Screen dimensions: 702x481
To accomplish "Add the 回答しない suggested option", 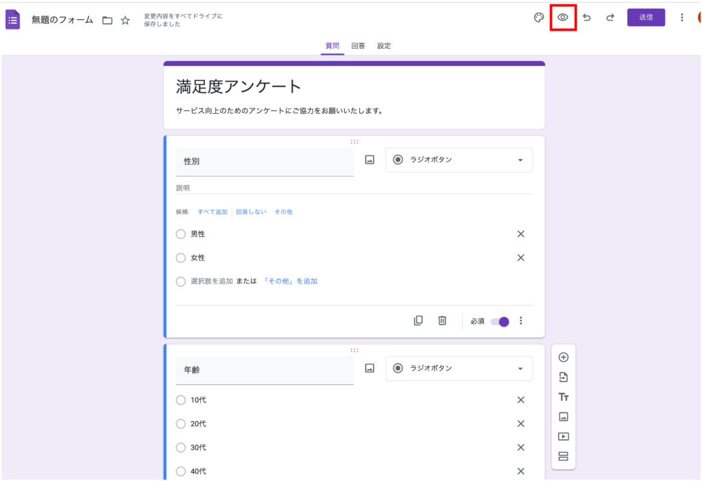I will click(x=251, y=212).
